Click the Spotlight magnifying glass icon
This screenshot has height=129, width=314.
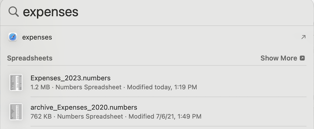coord(13,12)
